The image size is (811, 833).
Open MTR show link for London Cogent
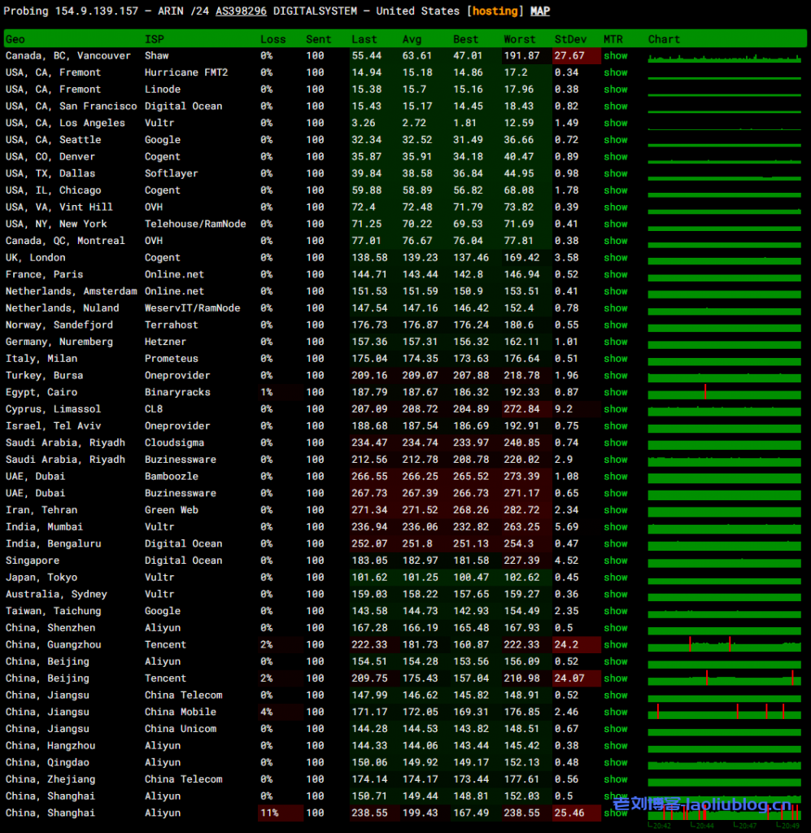click(x=615, y=258)
